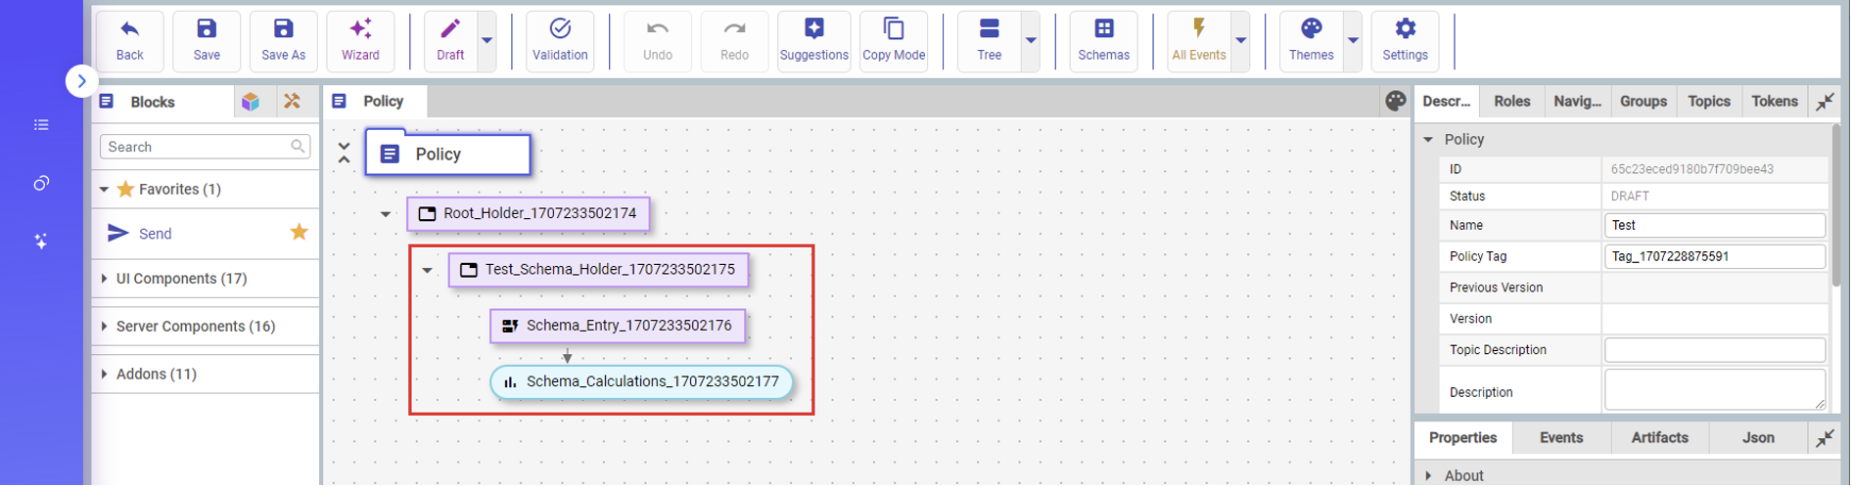The height and width of the screenshot is (487, 1852).
Task: Open the Json tab
Action: tap(1757, 438)
